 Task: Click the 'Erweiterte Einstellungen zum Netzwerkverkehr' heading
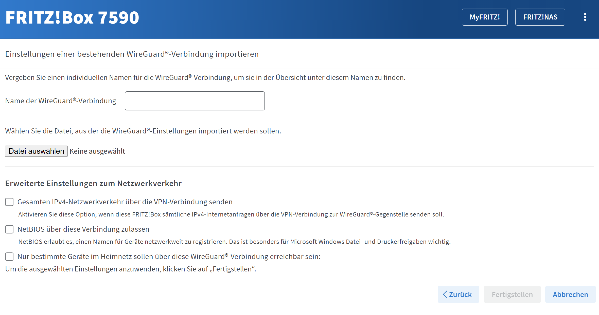pos(93,183)
